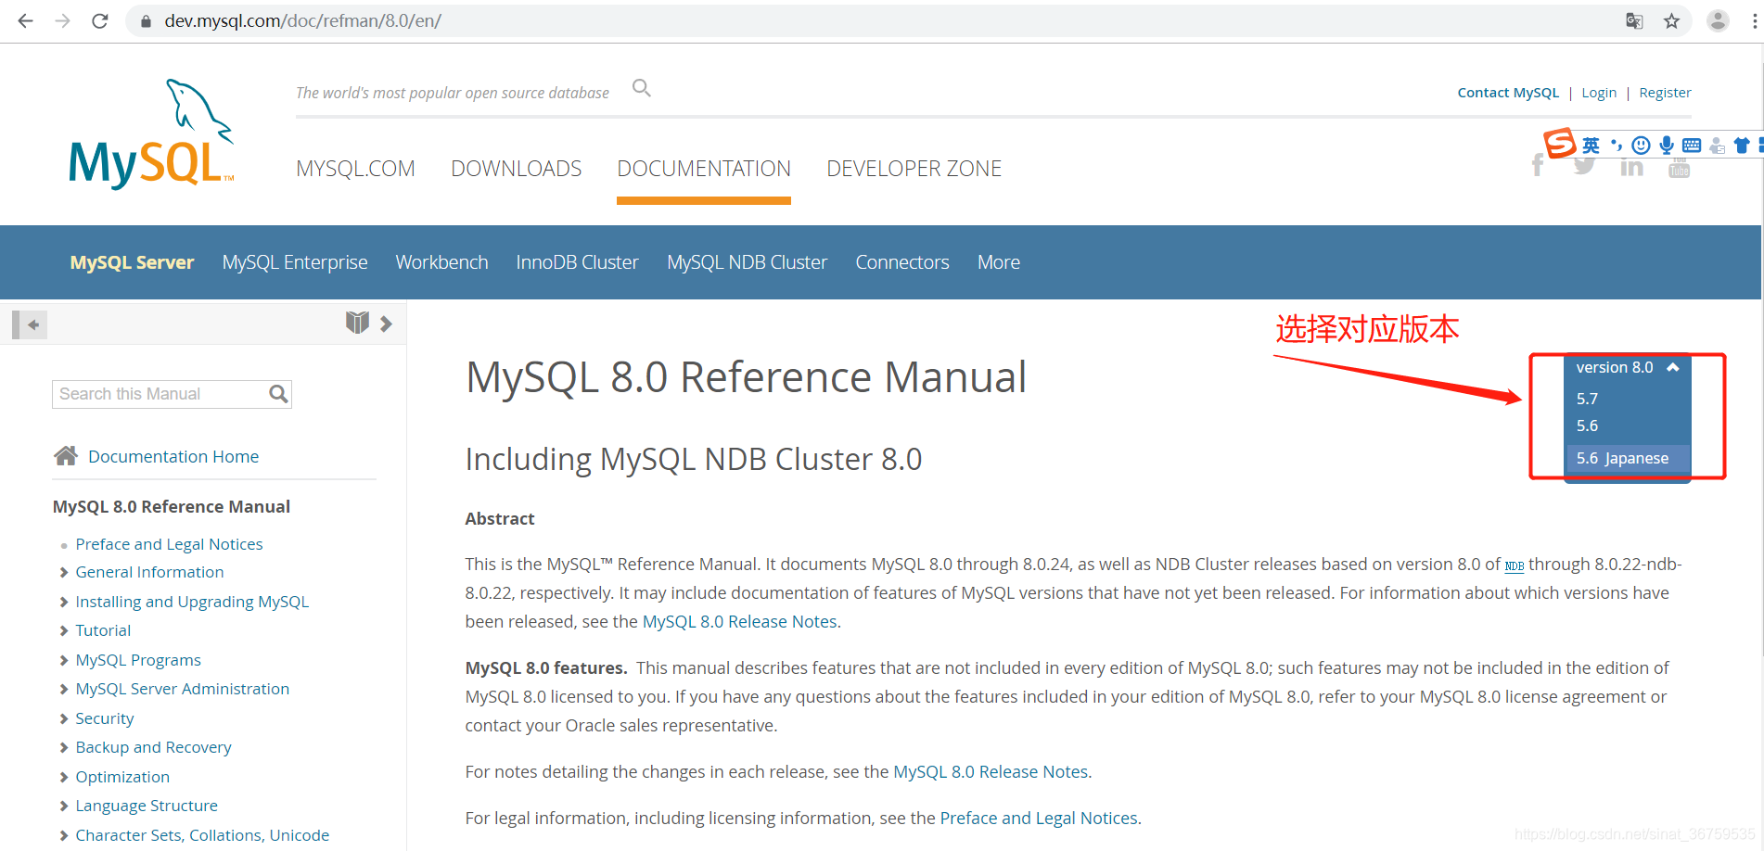Reload the page with the refresh icon

coord(100,20)
